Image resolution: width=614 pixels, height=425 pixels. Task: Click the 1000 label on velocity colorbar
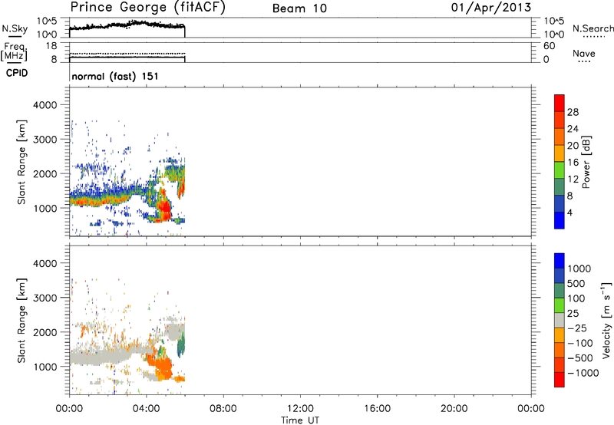coord(579,269)
